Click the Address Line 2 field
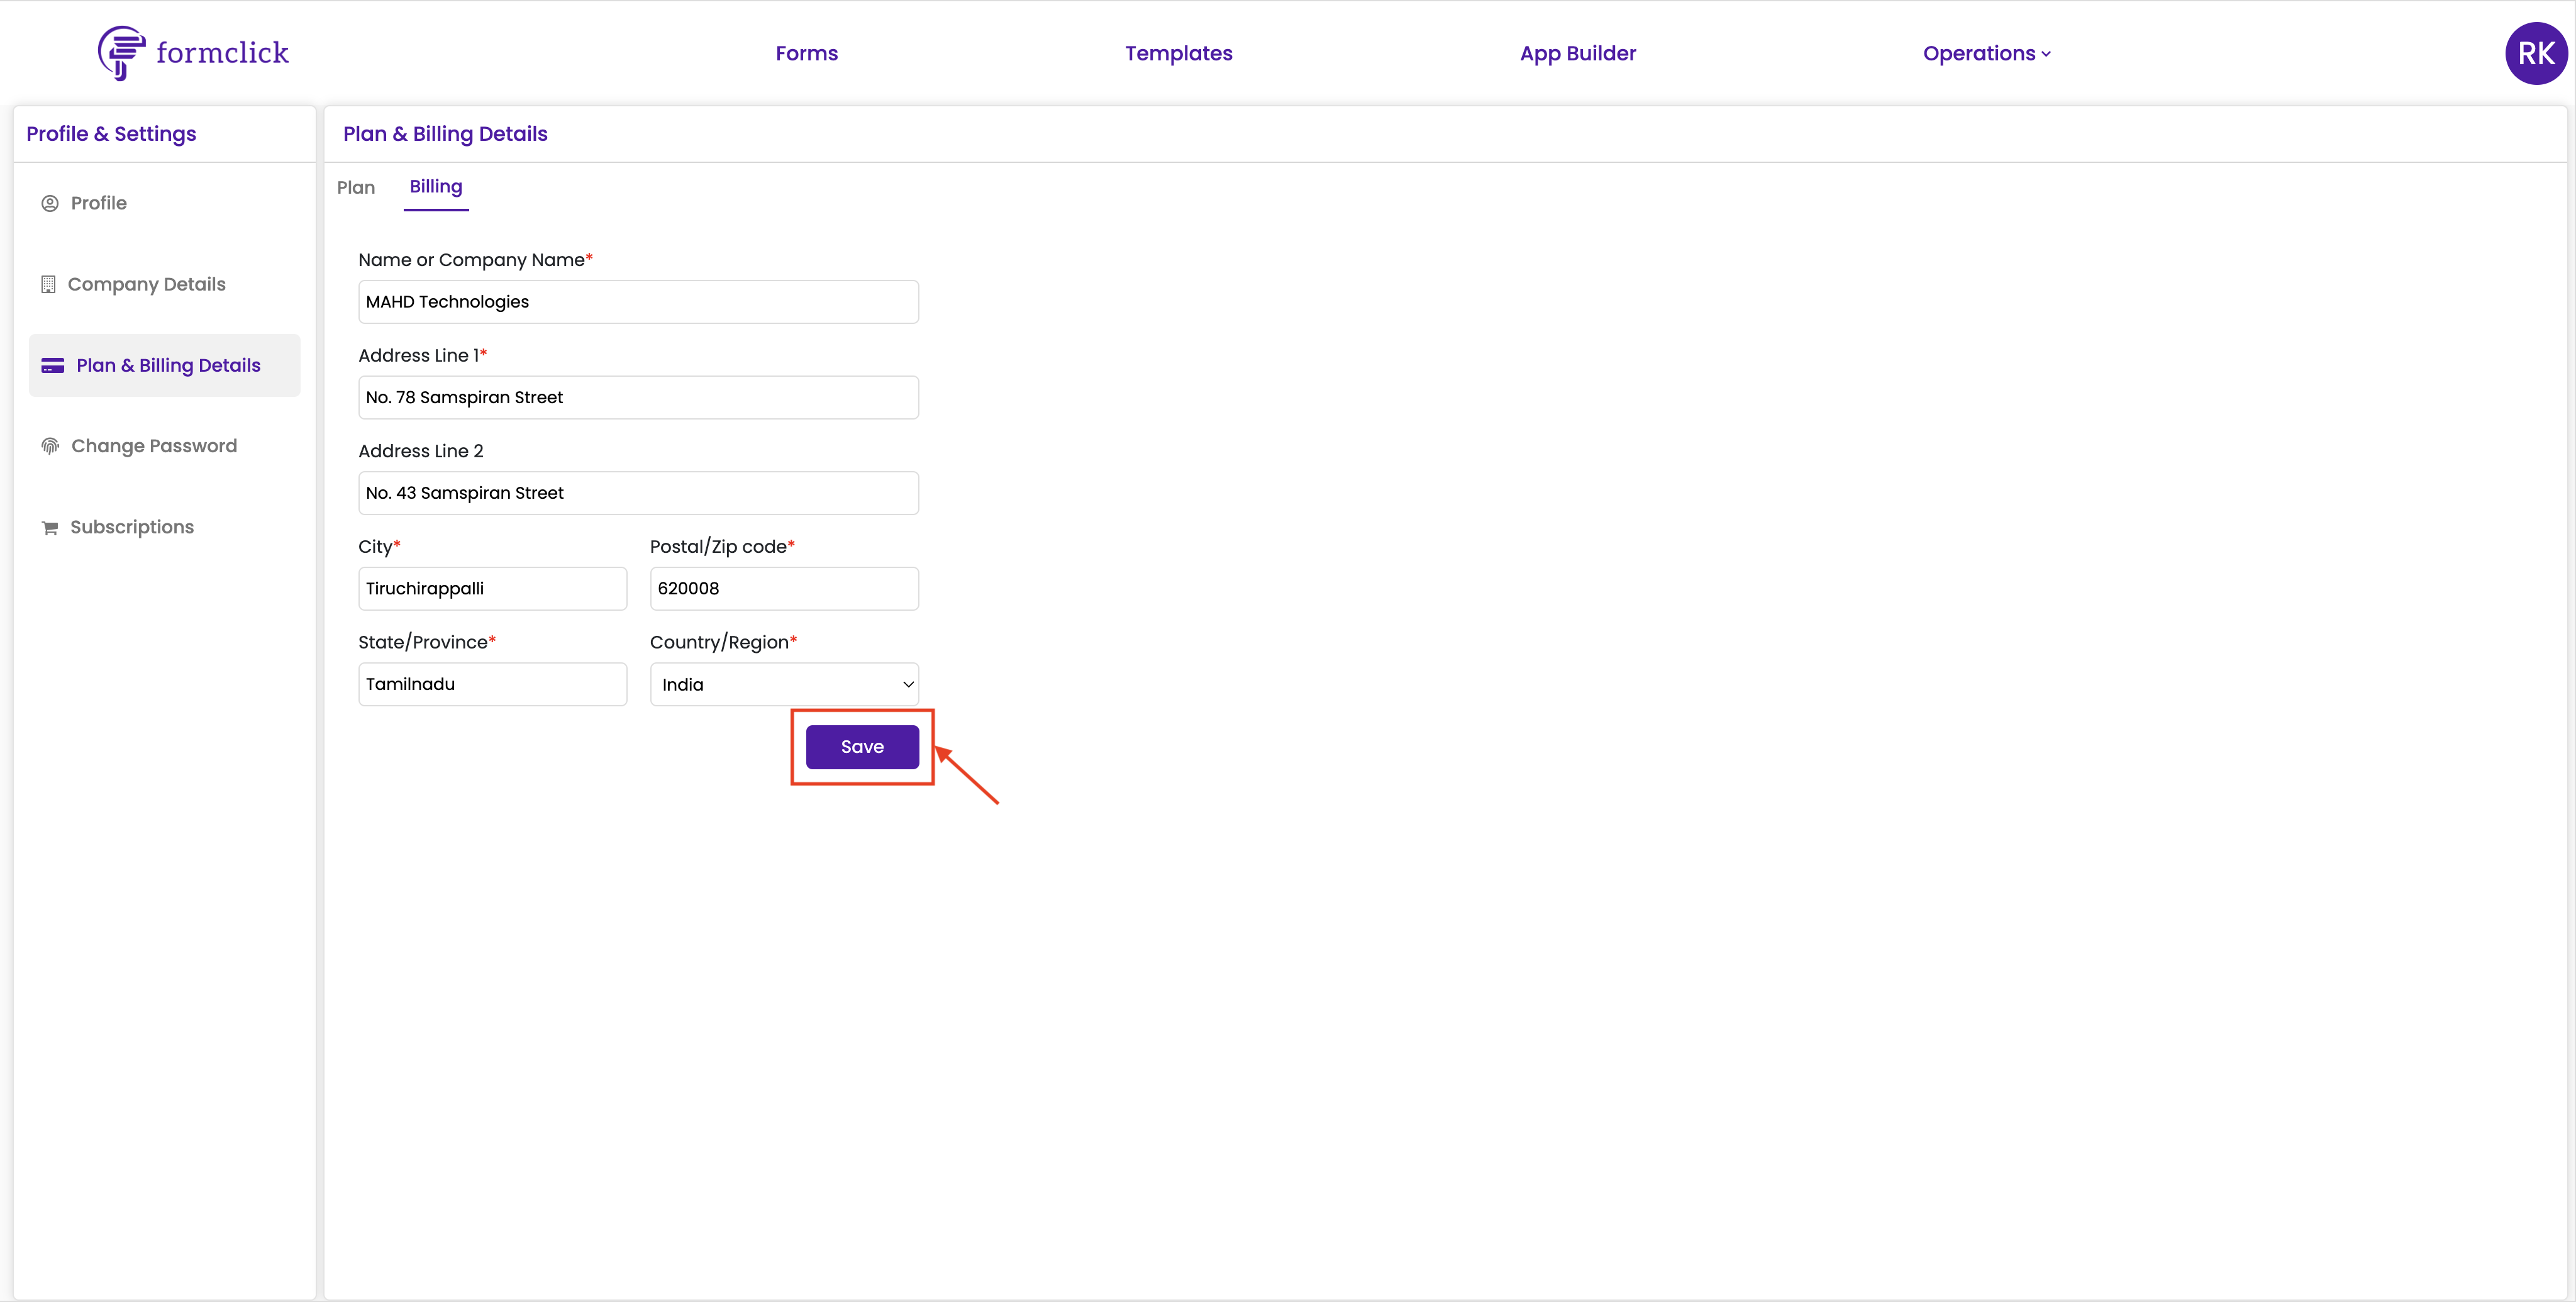This screenshot has height=1302, width=2576. 638,493
